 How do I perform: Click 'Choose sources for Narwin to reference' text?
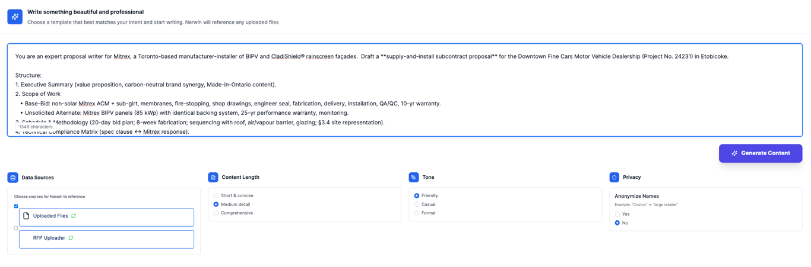[49, 197]
